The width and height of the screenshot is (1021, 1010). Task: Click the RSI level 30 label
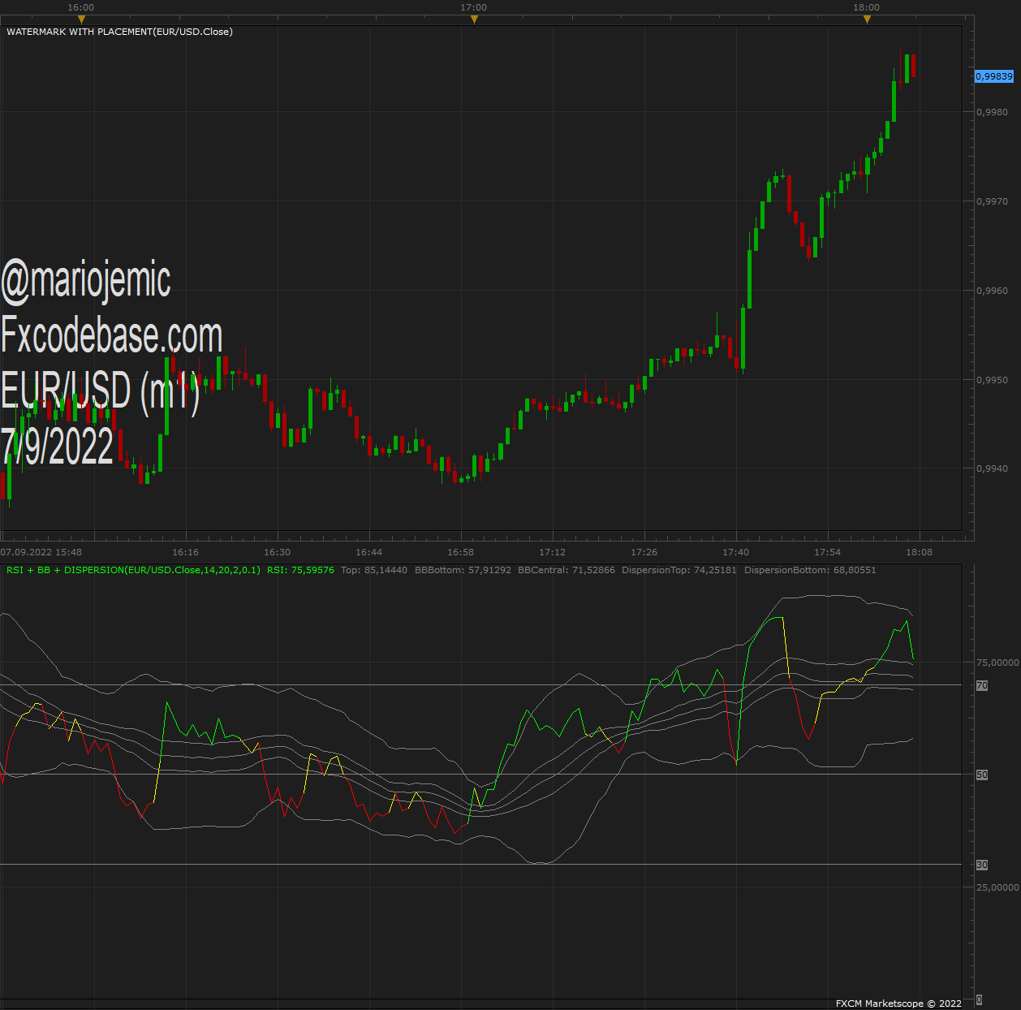(982, 865)
